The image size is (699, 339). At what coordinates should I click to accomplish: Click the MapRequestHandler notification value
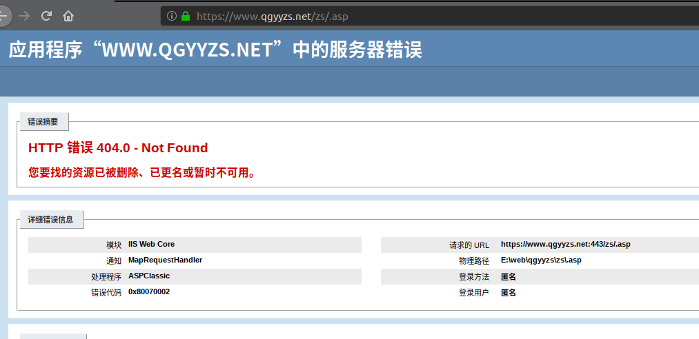coord(166,260)
